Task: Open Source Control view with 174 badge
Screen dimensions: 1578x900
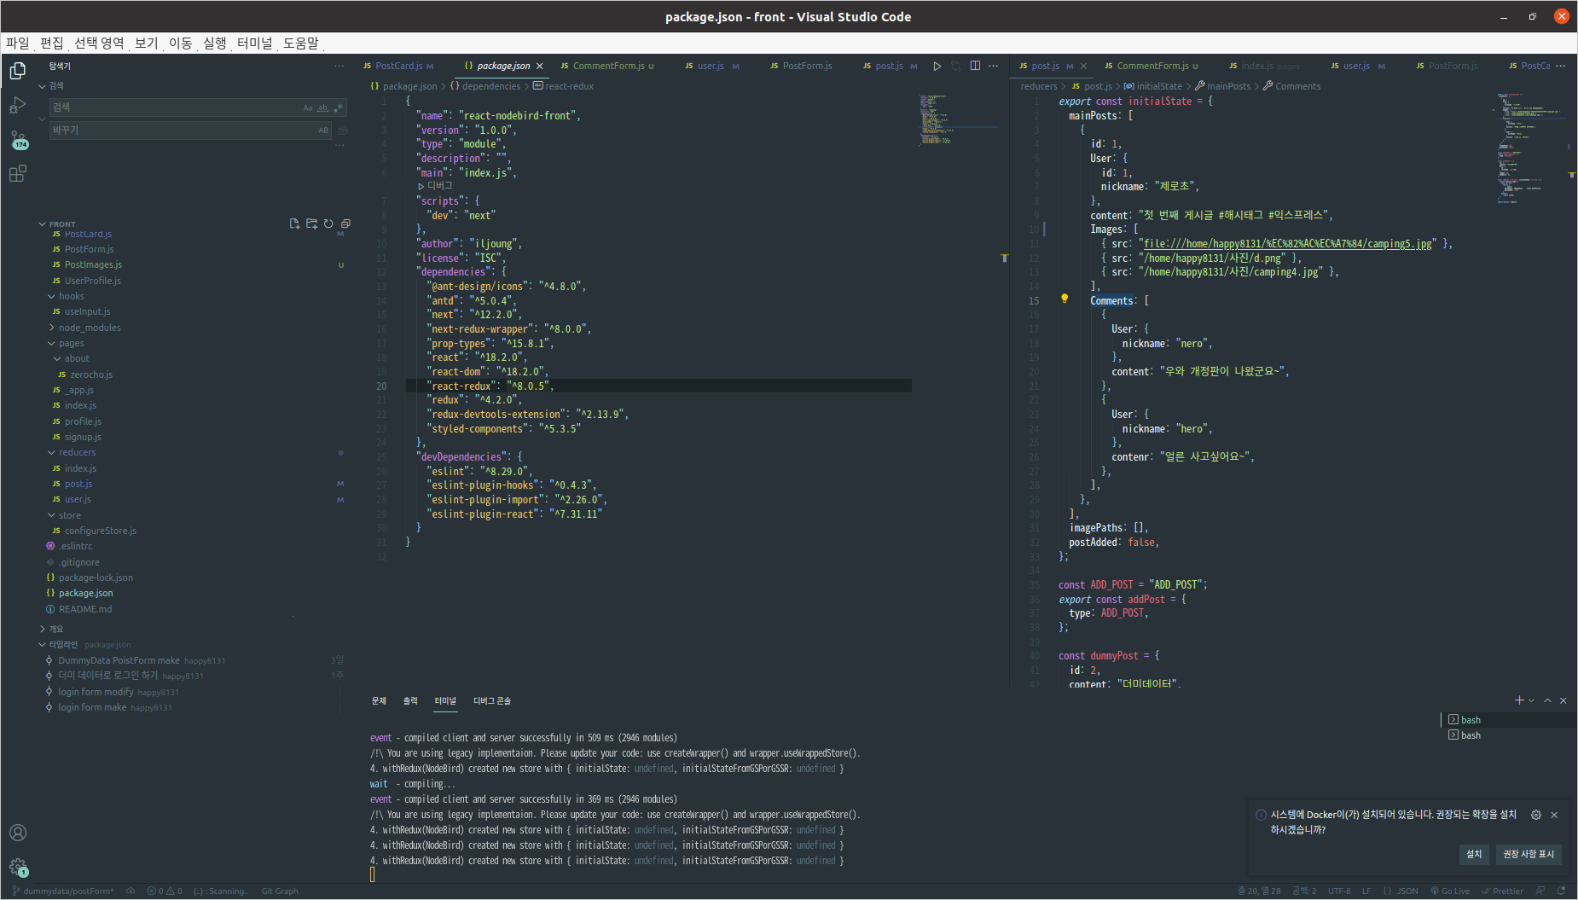Action: [x=18, y=140]
